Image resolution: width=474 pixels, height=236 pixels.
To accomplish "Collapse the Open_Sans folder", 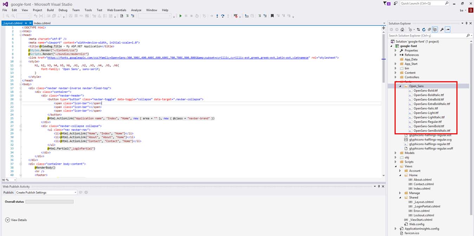I will pos(400,86).
